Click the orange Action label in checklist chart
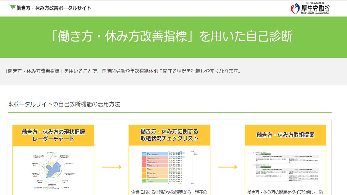347x195 pixels. click(x=144, y=172)
